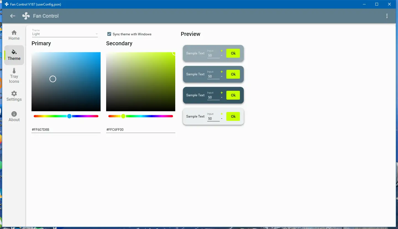Increase the input with plus on the top preview card

coord(222,51)
